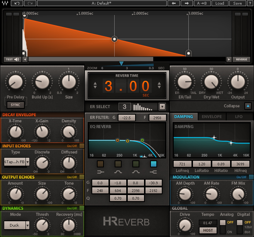
Task: Click the LoFreq damping crosshair point
Action: (214, 138)
